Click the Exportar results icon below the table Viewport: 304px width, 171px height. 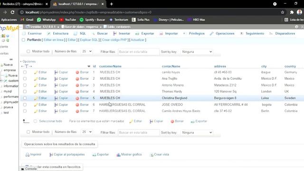tap(94, 155)
